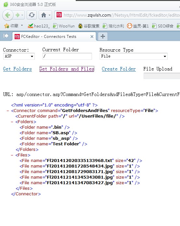Click the red site favicon in address bar
This screenshot has width=180, height=226.
click(x=59, y=15)
